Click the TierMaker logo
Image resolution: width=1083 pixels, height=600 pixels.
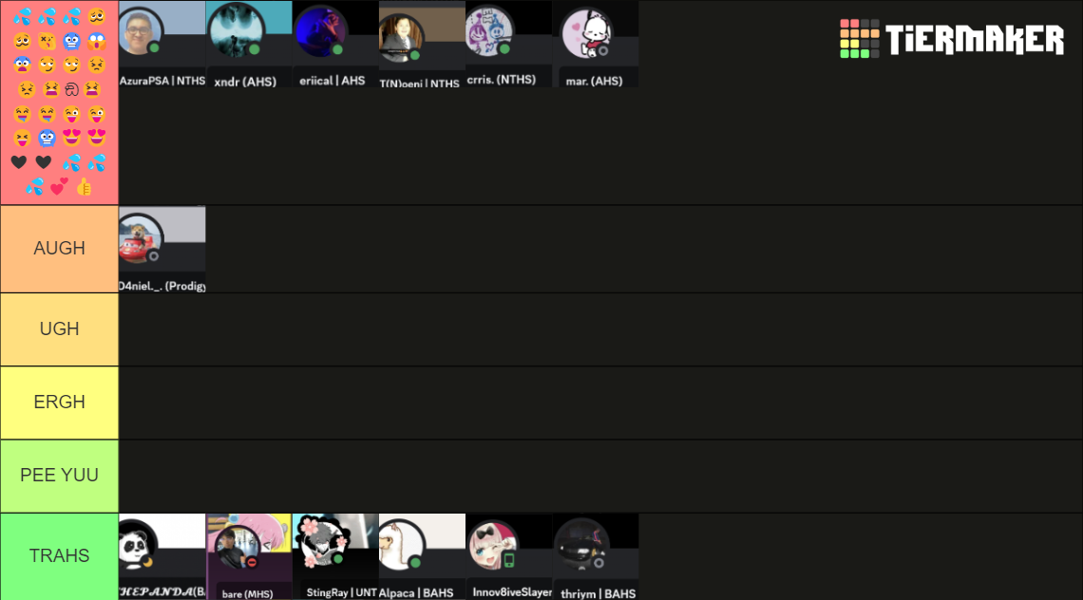coord(952,39)
